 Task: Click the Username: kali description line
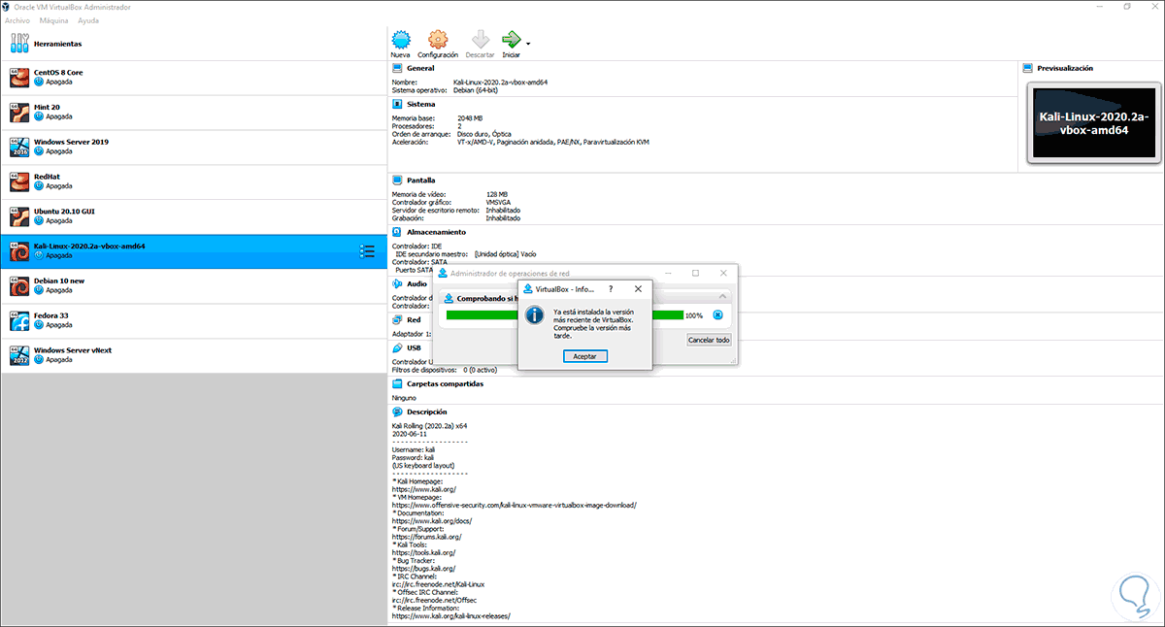[415, 450]
